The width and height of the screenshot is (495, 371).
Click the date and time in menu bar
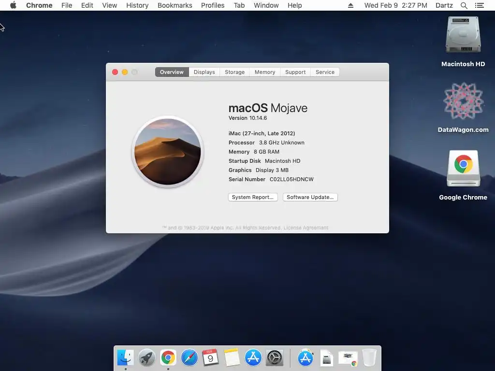(395, 5)
